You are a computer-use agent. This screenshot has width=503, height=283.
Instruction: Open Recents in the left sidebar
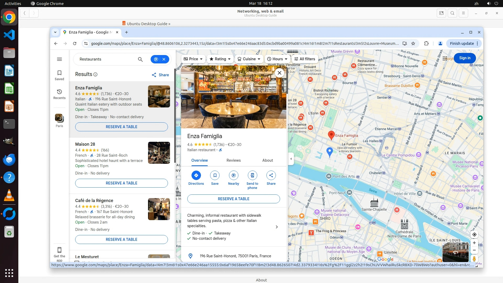[59, 94]
